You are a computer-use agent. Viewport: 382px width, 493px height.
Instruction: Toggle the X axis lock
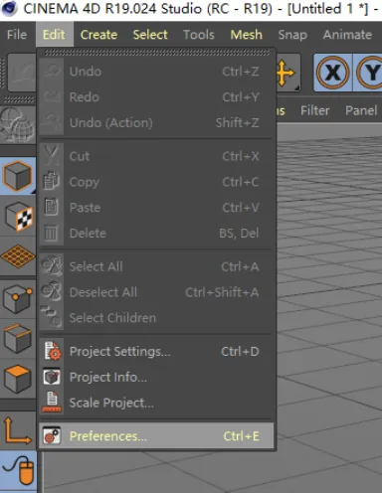click(x=333, y=73)
